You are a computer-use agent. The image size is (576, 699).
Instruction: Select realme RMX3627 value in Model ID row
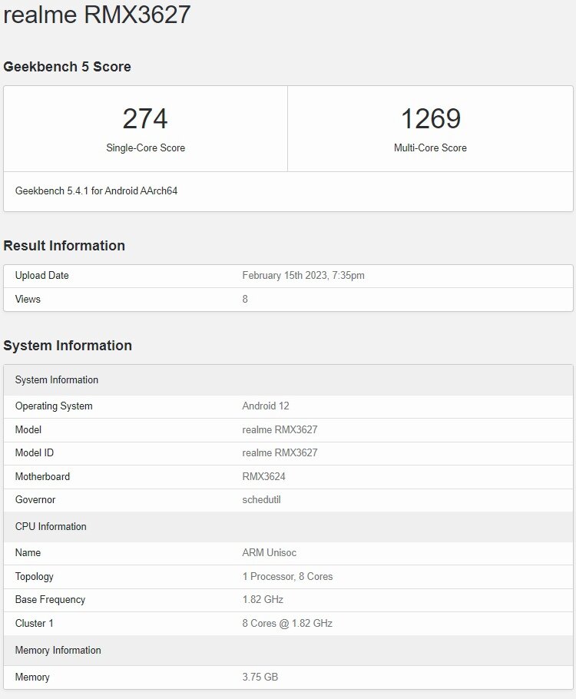point(280,453)
